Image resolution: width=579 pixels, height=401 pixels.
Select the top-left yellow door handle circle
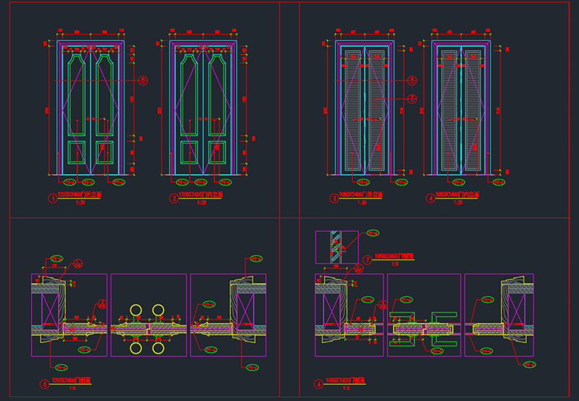tap(136, 310)
